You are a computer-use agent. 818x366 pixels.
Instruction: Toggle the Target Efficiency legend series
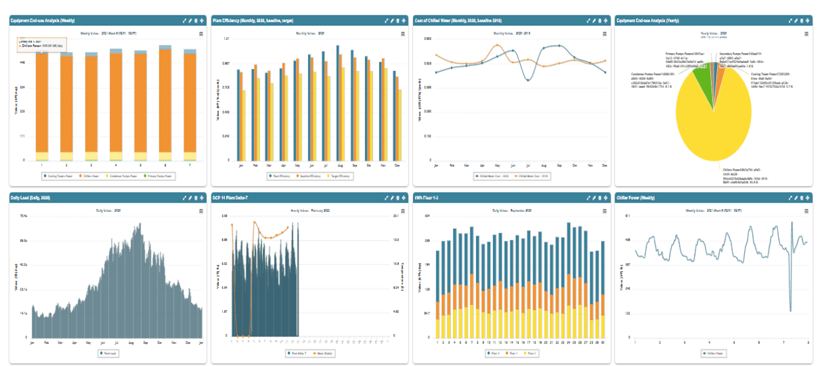tap(339, 176)
